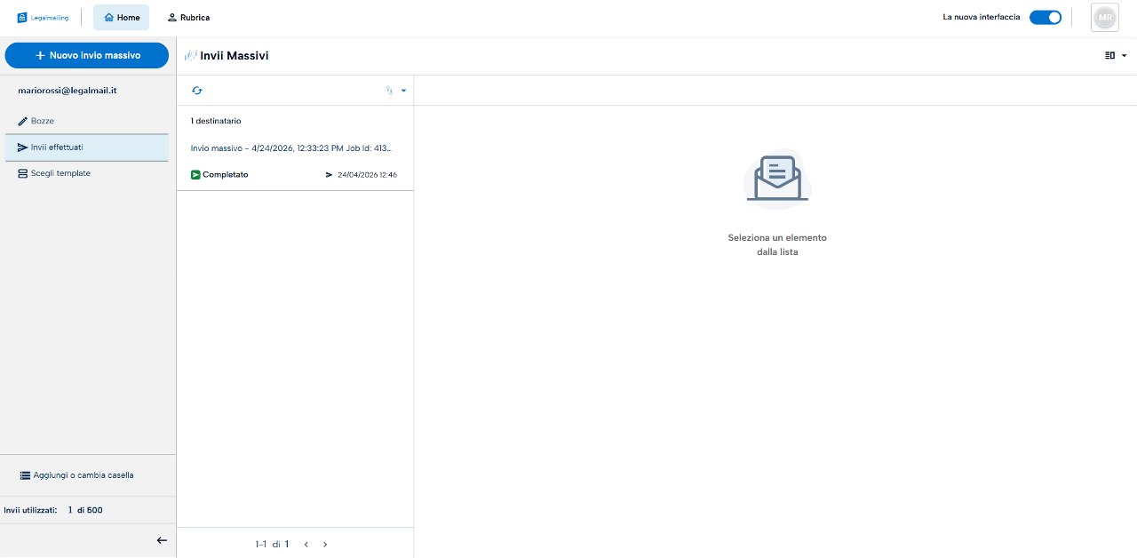The width and height of the screenshot is (1137, 558).
Task: Toggle La nuova interfaccia switch
Action: click(x=1046, y=17)
